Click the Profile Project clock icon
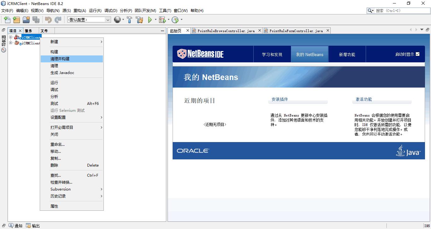Screen dimensions: 431x229 (175, 20)
